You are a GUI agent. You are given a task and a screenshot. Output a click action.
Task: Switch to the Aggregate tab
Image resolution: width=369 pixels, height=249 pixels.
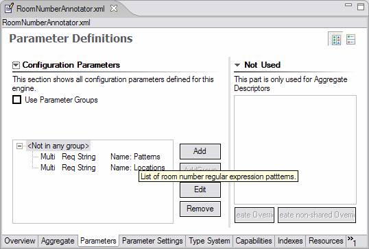[58, 241]
